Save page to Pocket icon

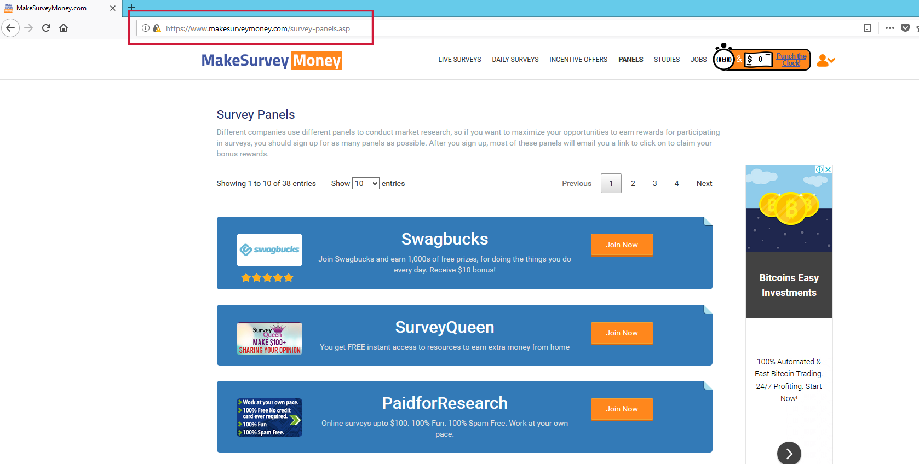point(905,28)
